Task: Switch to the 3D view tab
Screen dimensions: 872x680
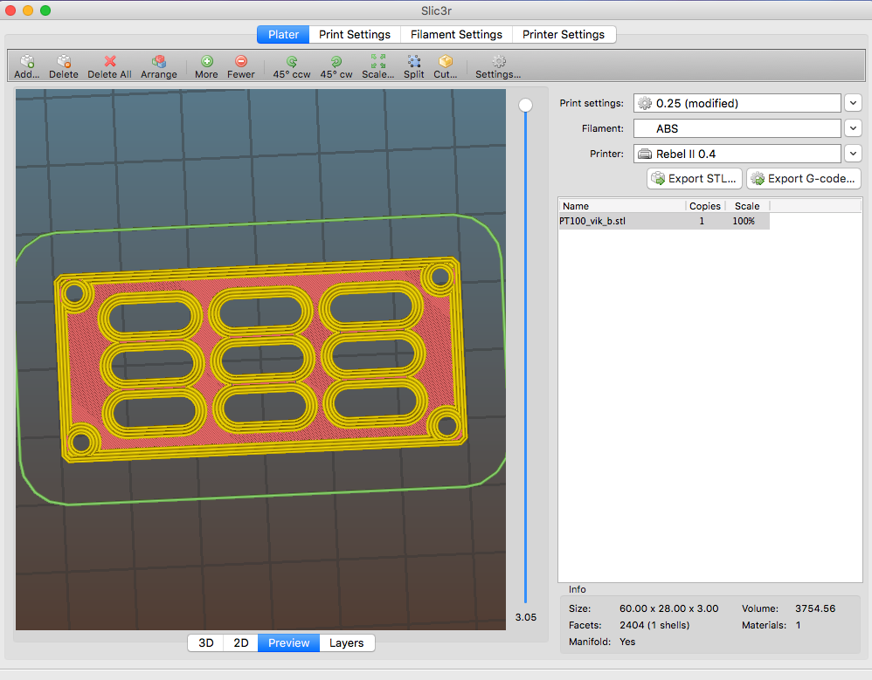Action: (206, 642)
